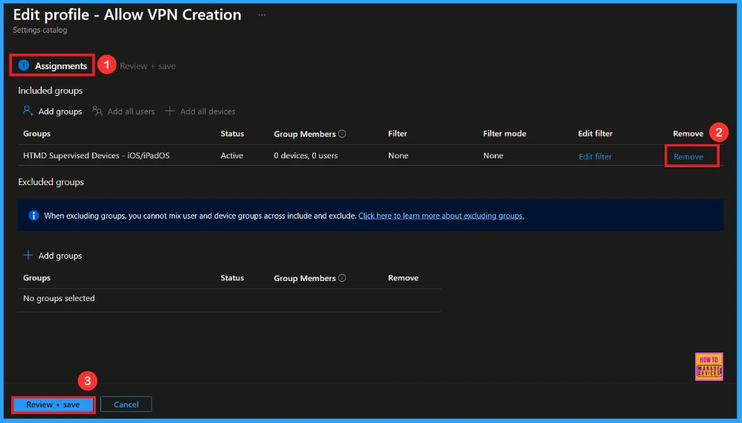Open the ellipsis menu beside profile title

tap(262, 15)
